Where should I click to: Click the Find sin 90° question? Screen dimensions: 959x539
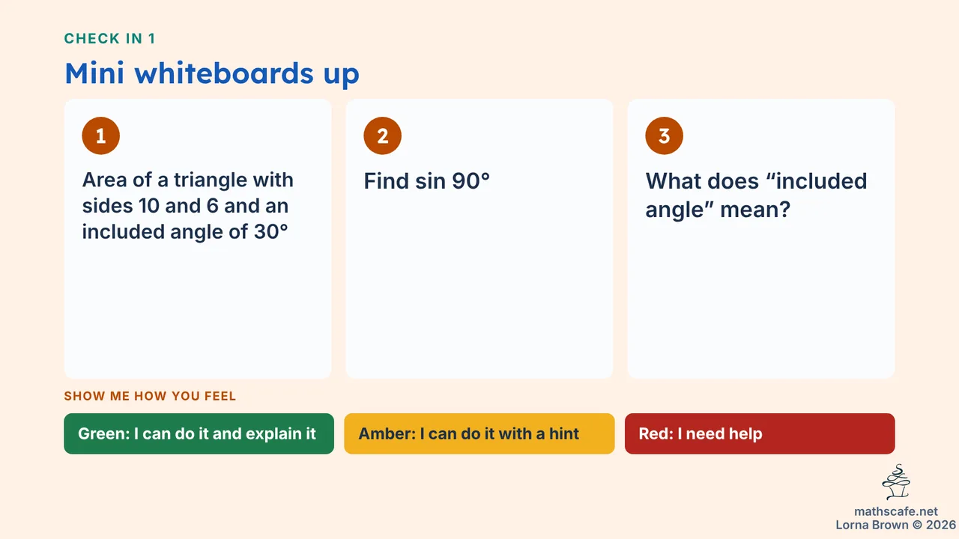pyautogui.click(x=427, y=181)
